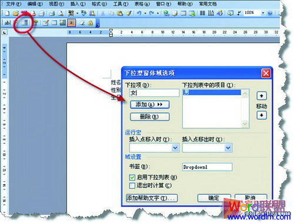The height and width of the screenshot is (223, 294).
Task: Click the 繁 Chinese conversion button
Action: [x=71, y=13]
